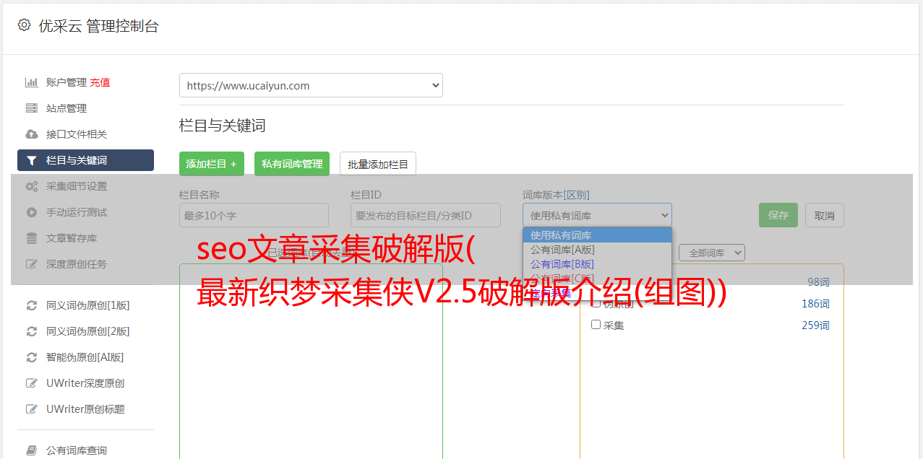Viewport: 923px width, 459px height.
Task: Click the green 添加栏目 + button
Action: click(x=212, y=164)
